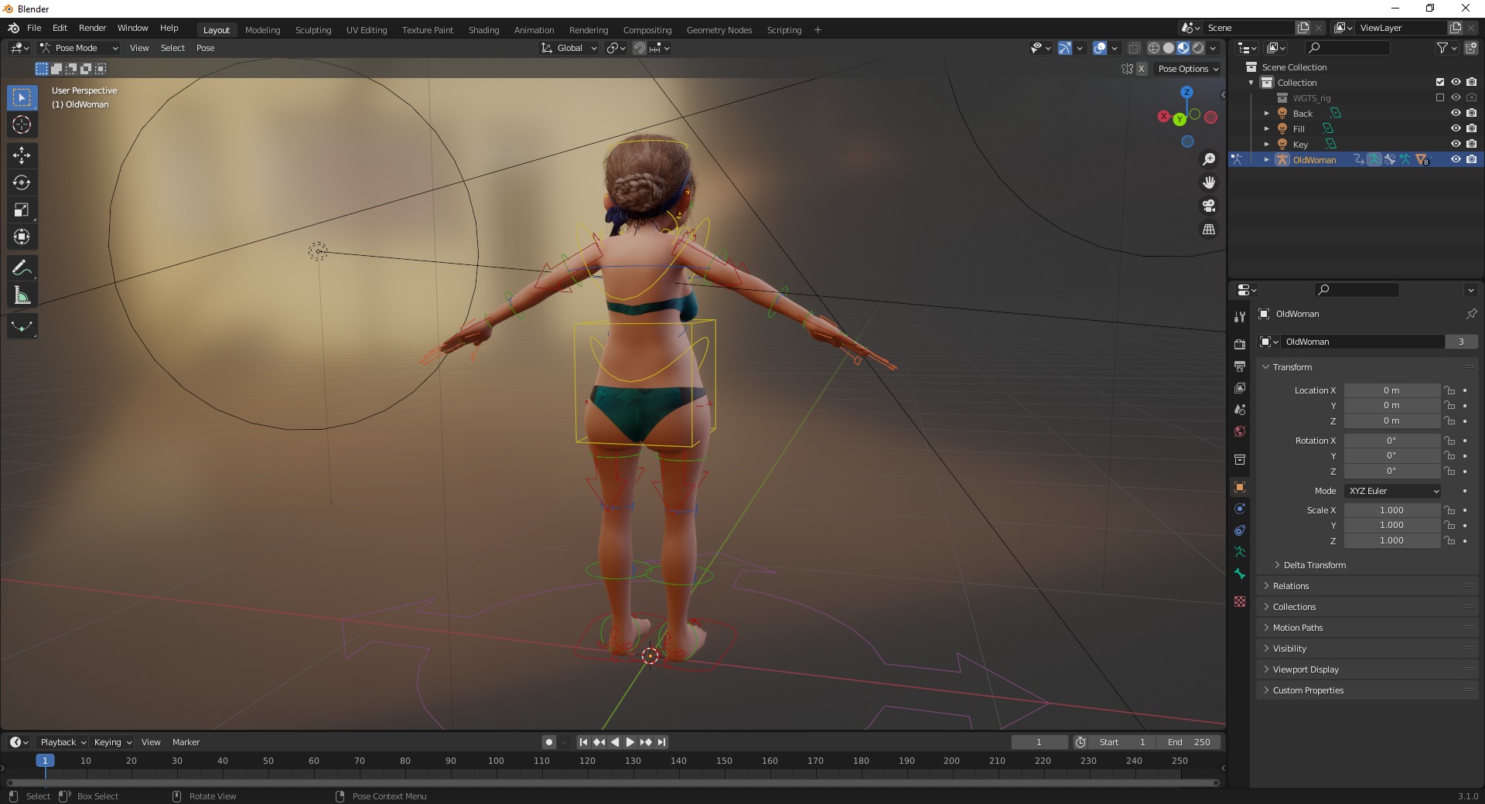The width and height of the screenshot is (1485, 804).
Task: Click the Rotation X value field
Action: (1392, 441)
